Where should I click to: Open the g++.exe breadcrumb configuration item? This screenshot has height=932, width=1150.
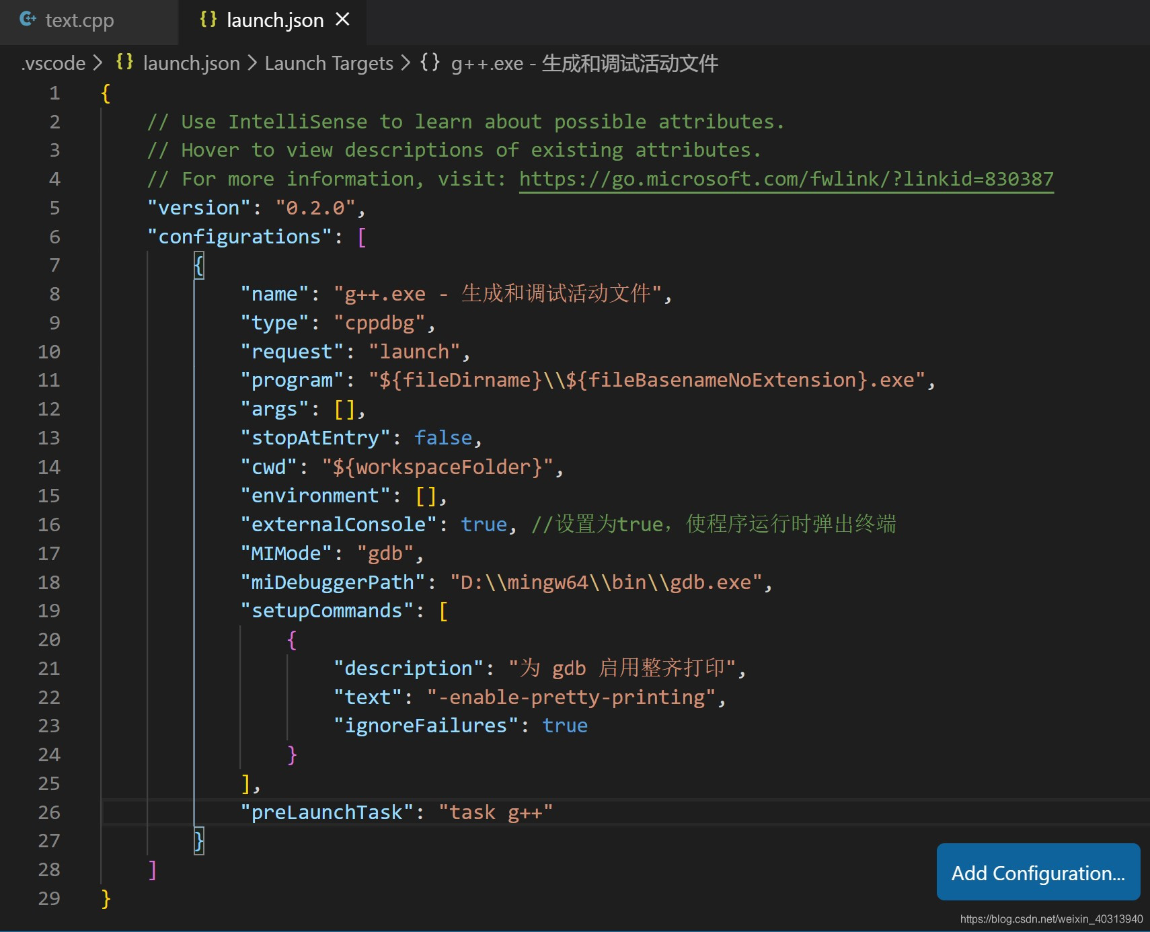pos(584,63)
